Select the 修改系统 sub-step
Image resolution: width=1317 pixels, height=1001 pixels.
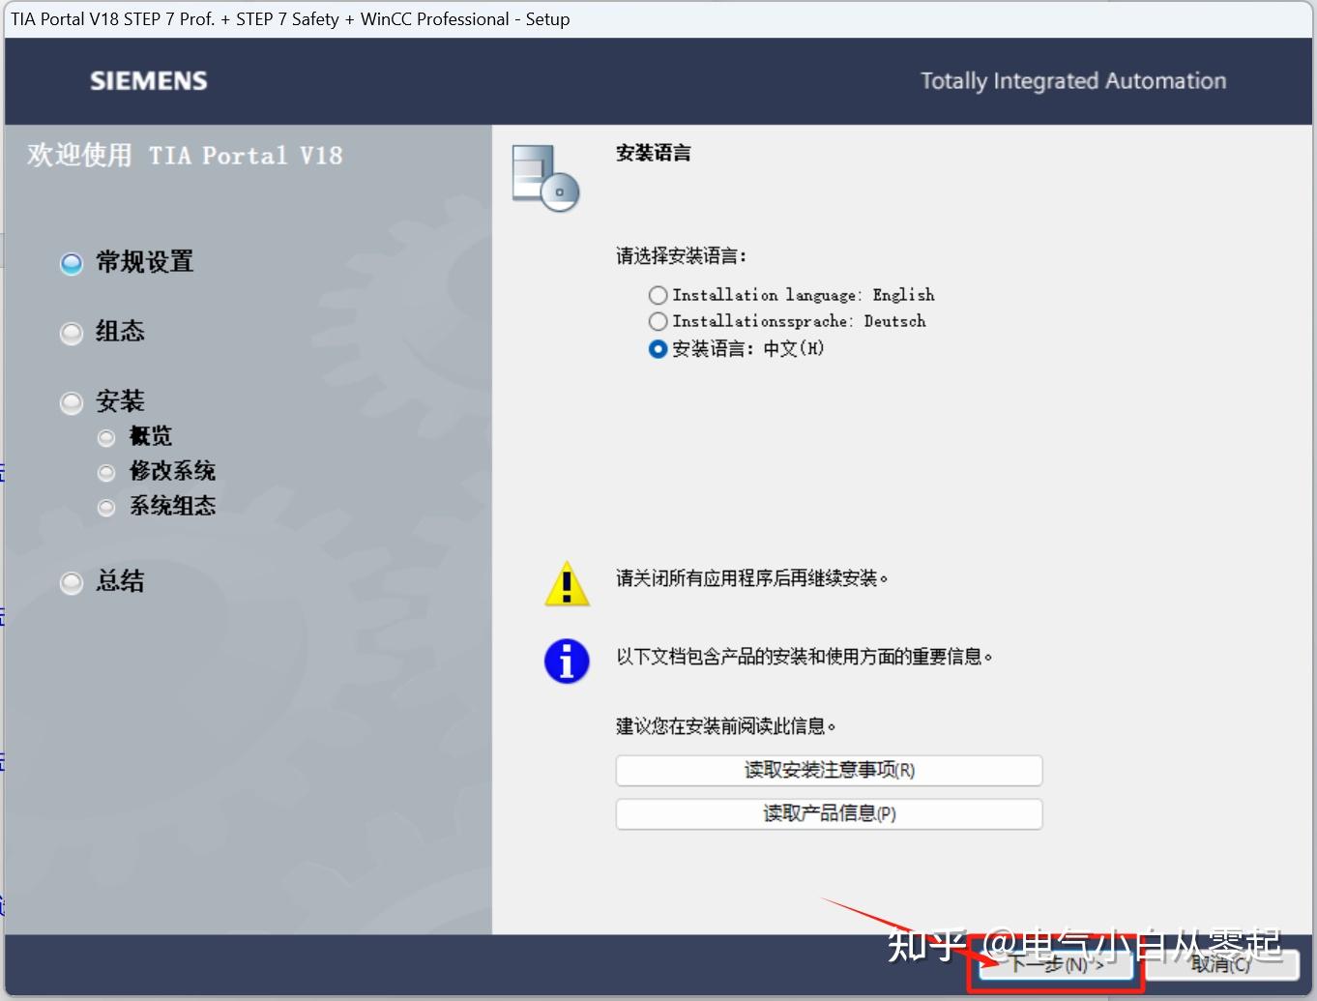click(106, 472)
